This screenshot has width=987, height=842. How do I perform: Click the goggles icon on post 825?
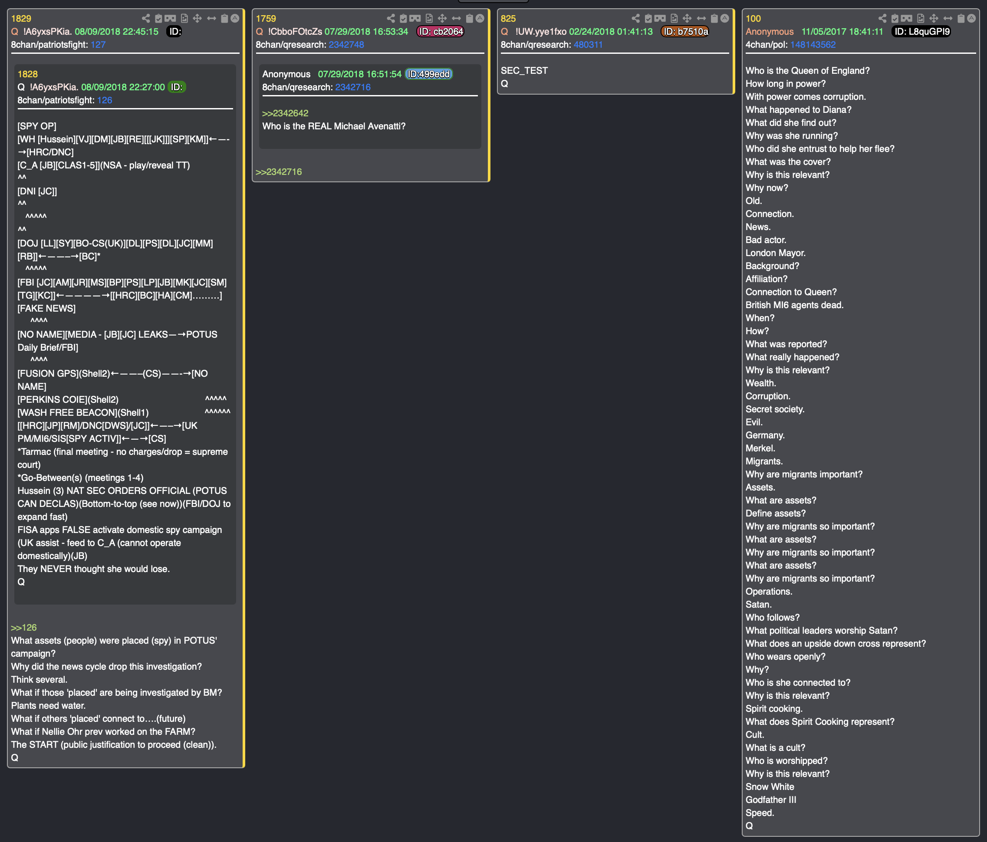click(660, 19)
